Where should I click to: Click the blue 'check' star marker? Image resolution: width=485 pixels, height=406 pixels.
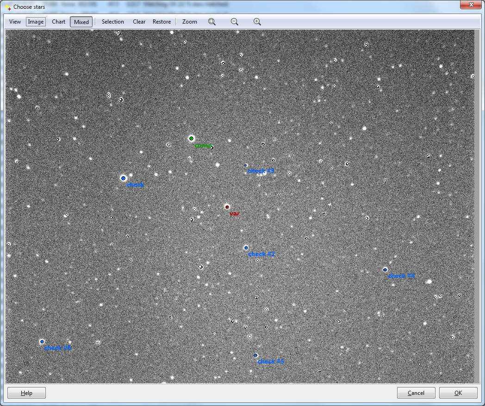coord(123,178)
